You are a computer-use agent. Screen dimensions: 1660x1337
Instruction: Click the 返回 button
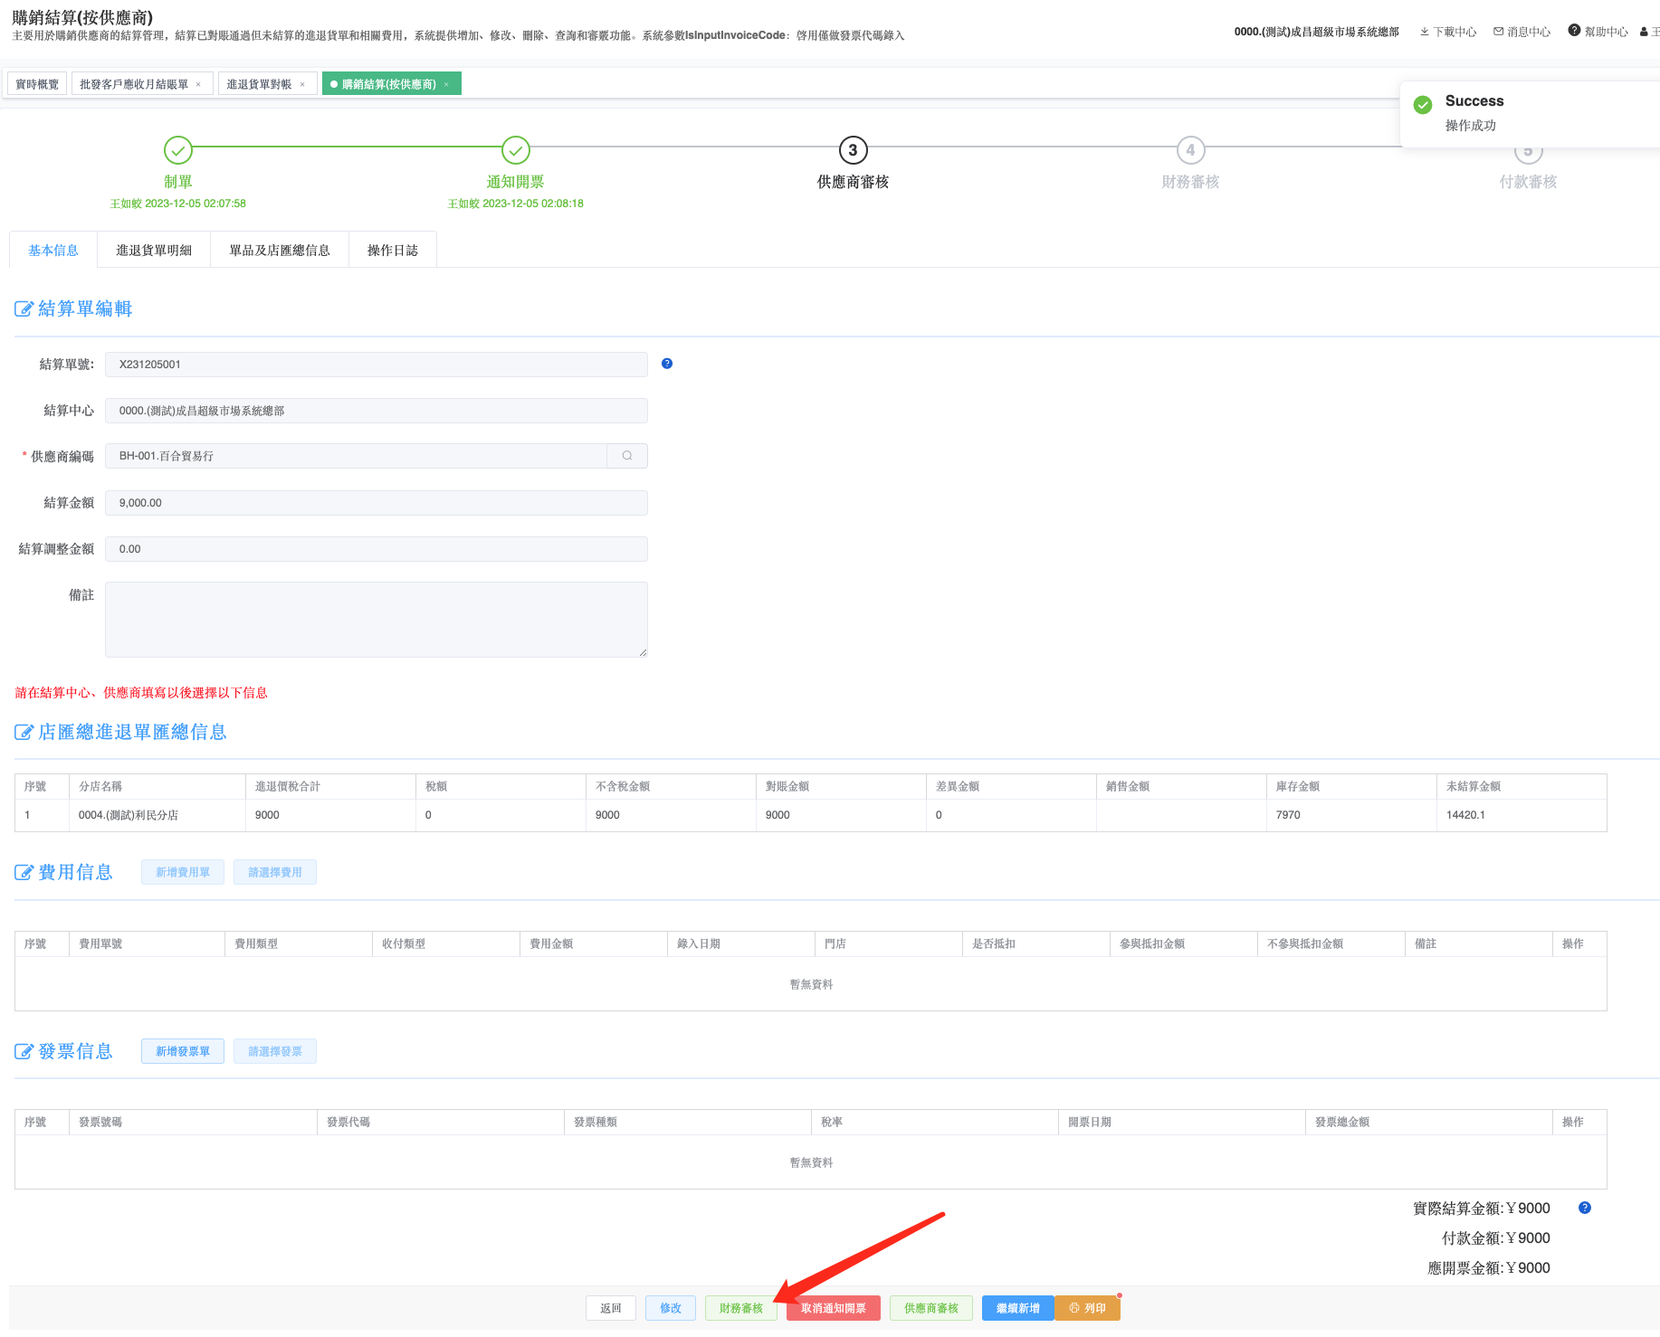[x=611, y=1308]
